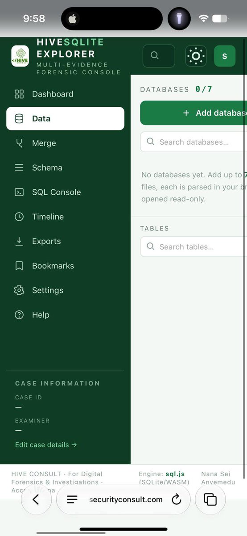
Task: Tap the flashlight indicator in status bar
Action: point(179,18)
